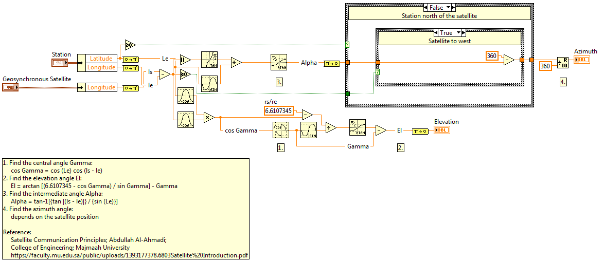Screen dimensions: 604x261
Task: Click Station's Longitude unbundle element
Action: coord(101,67)
